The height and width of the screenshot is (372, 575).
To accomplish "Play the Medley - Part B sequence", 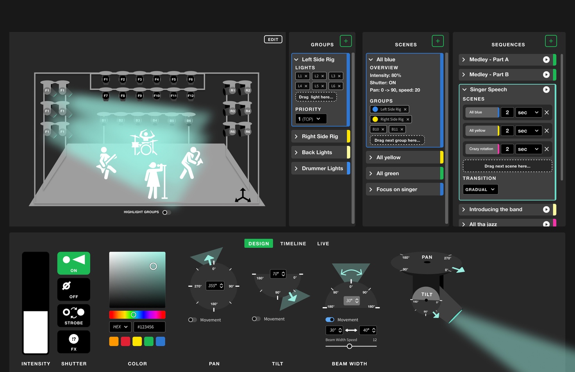I will click(546, 74).
